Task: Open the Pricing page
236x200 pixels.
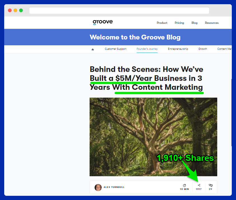Action: pos(179,23)
